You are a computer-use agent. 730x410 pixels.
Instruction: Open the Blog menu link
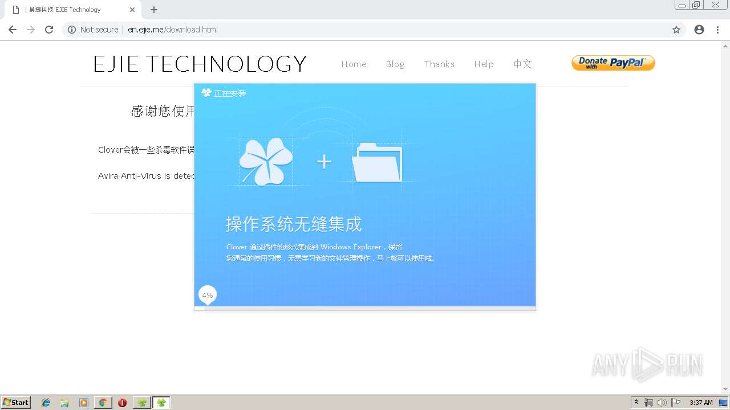tap(395, 64)
